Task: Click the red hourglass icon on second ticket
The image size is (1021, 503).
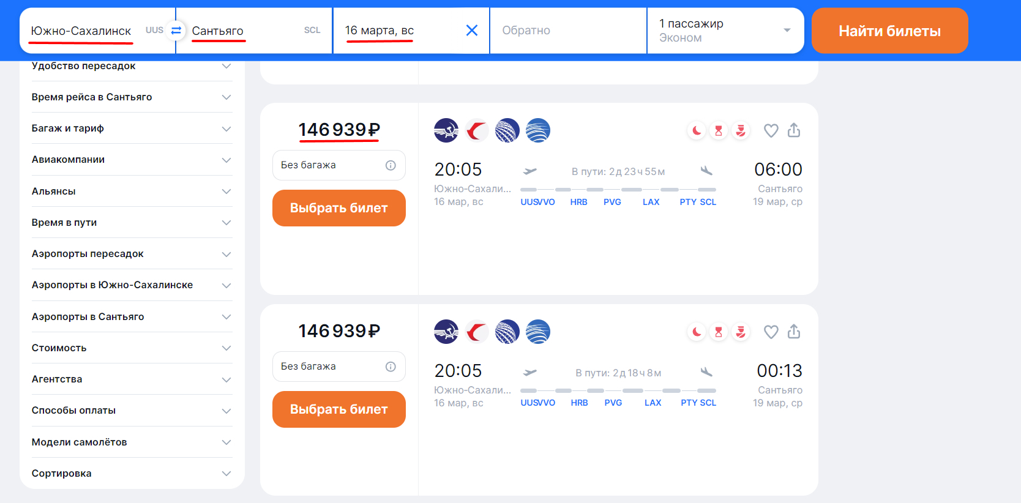Action: tap(719, 332)
